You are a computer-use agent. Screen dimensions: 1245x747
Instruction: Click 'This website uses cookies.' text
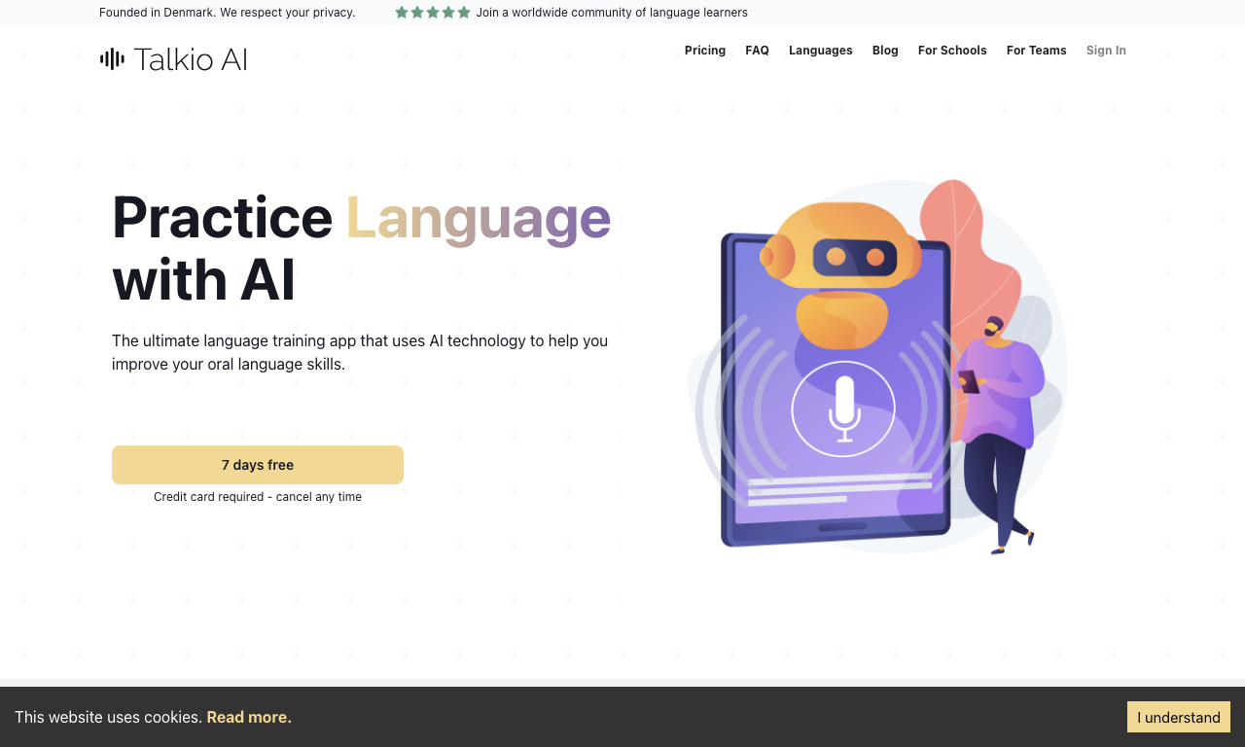(108, 717)
